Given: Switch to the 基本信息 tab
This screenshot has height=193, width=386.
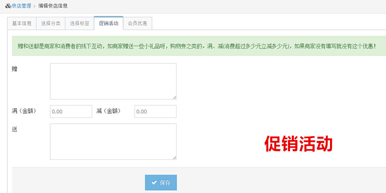Looking at the screenshot, I should click(x=22, y=23).
